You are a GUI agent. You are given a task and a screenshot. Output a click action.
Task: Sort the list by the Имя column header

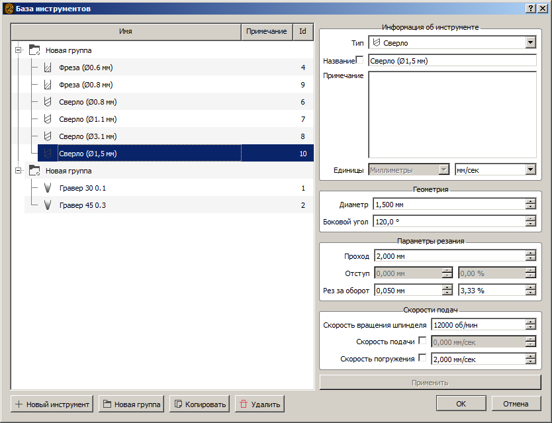click(x=126, y=32)
